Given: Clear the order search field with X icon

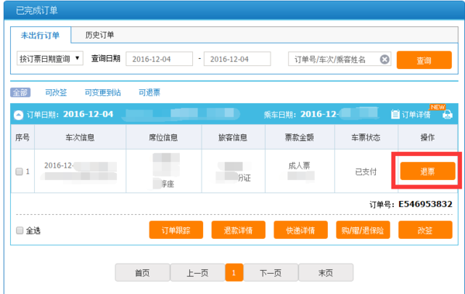Looking at the screenshot, I should pos(384,60).
